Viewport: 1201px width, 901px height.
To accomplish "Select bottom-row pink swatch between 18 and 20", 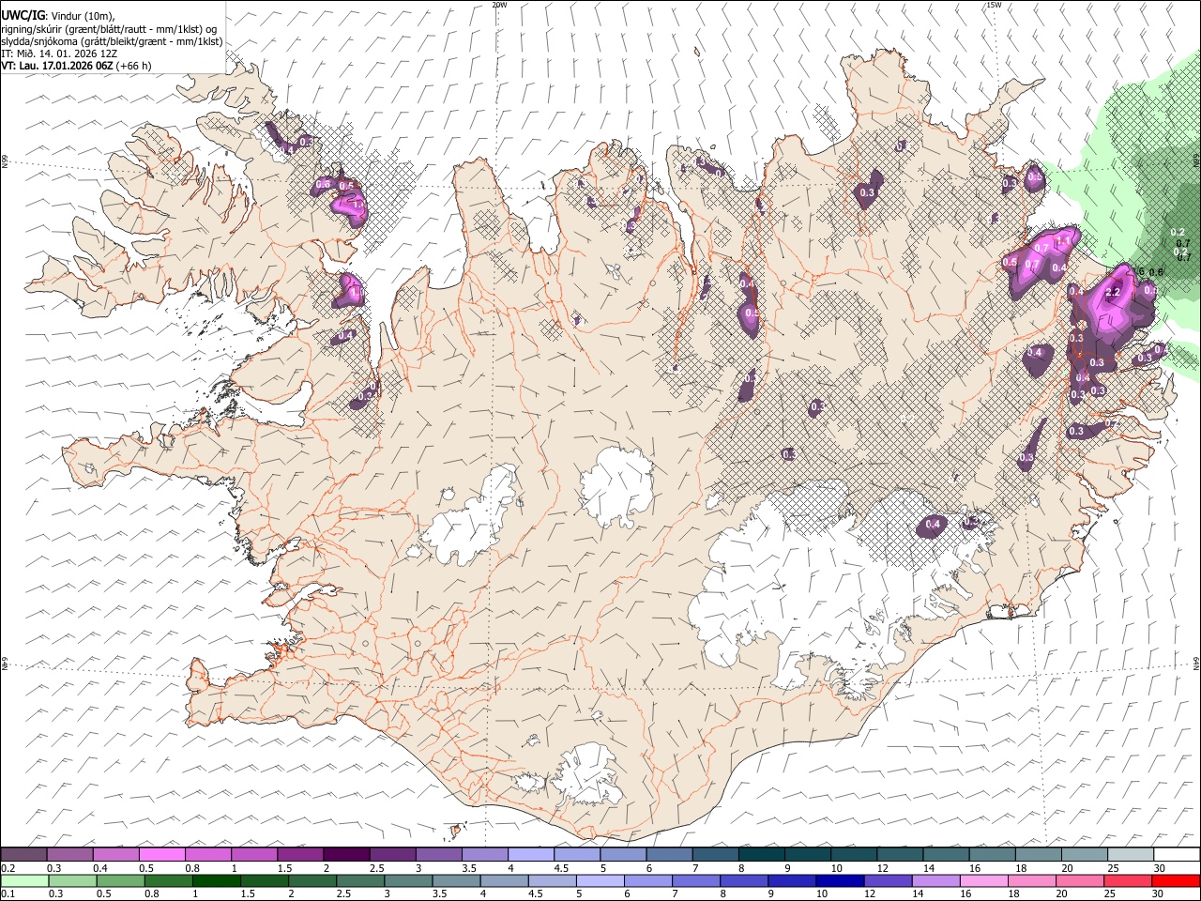I will 1030,880.
